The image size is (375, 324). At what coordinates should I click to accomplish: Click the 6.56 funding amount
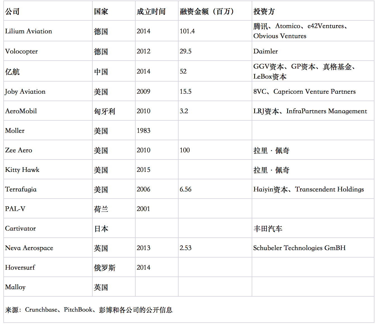pos(185,189)
